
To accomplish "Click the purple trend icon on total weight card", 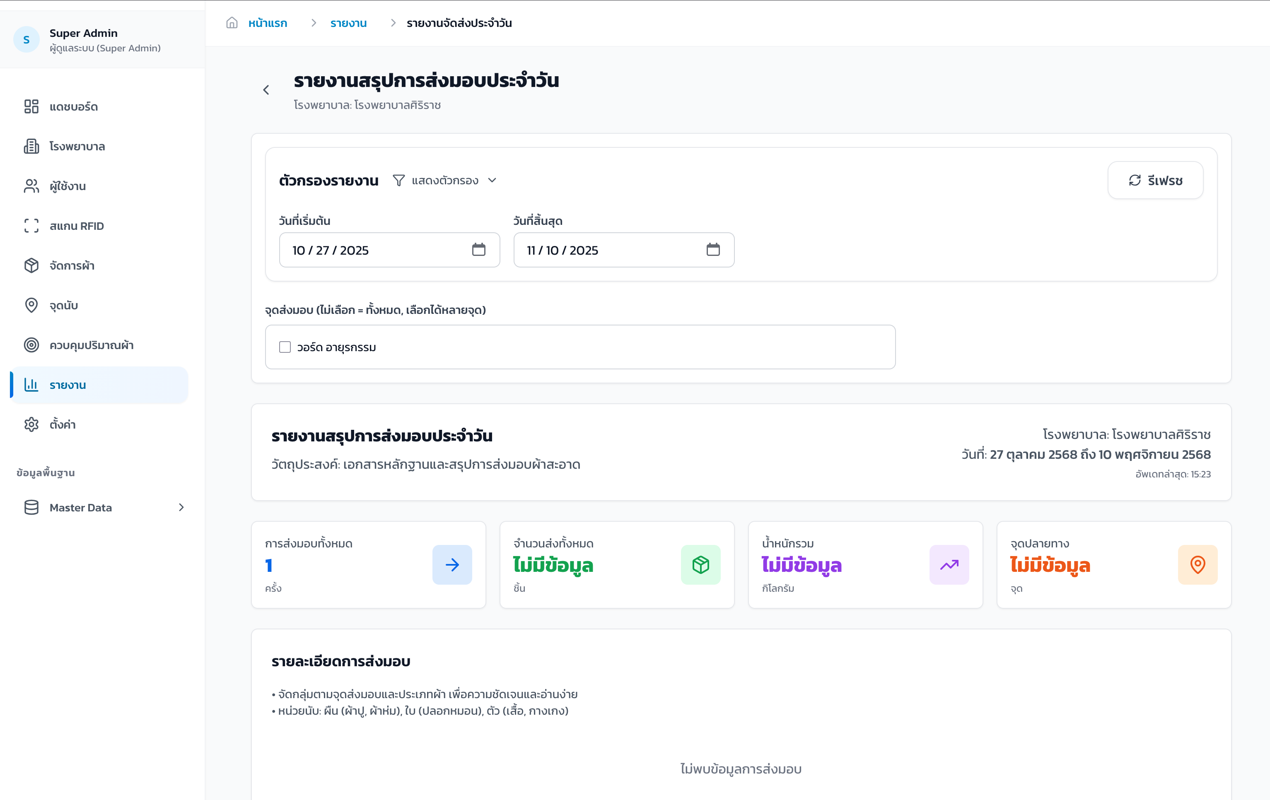I will click(x=949, y=565).
